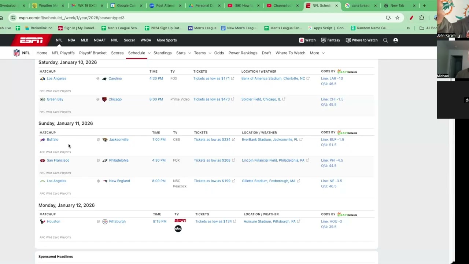Click the Carolina Panthers logo
Viewport: 469px width, 264px height.
pyautogui.click(x=104, y=78)
